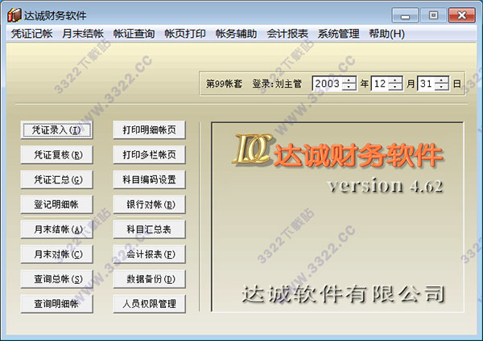Decrease the month with the down arrow
Image resolution: width=483 pixels, height=341 pixels.
pos(395,87)
